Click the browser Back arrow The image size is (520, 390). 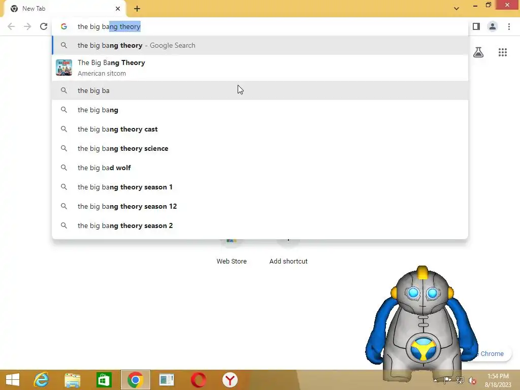pos(11,26)
